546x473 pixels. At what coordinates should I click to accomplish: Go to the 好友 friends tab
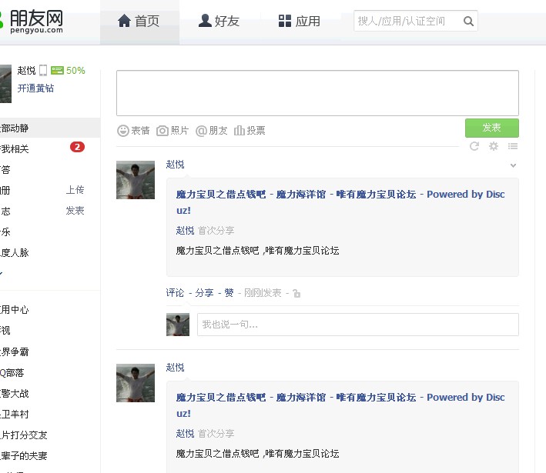(x=219, y=22)
